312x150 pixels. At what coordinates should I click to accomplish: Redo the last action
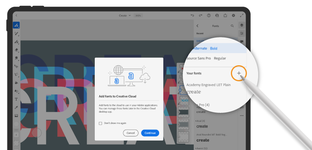click(x=200, y=15)
